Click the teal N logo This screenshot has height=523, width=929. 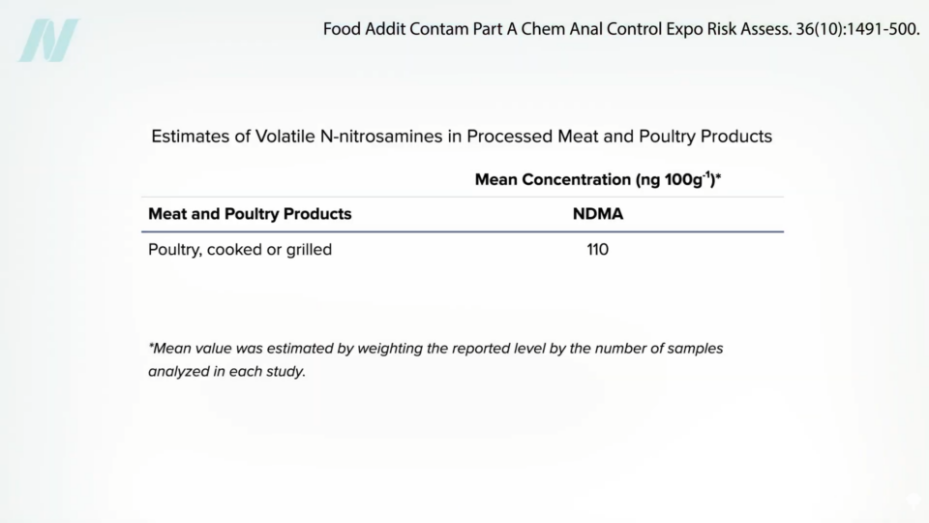tap(49, 41)
